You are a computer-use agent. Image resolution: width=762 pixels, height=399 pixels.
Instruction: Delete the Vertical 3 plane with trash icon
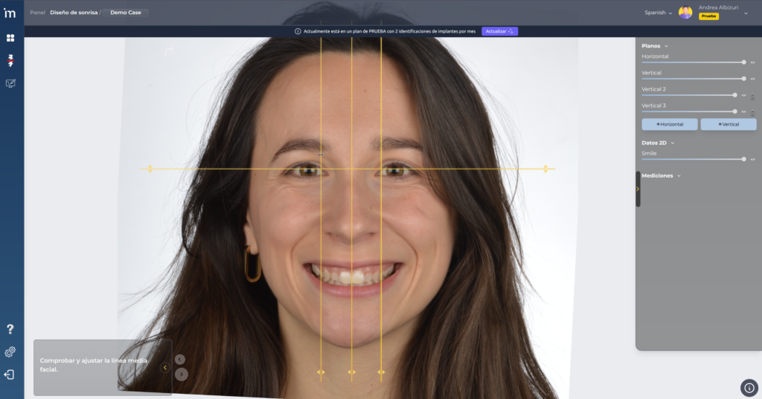[x=752, y=112]
